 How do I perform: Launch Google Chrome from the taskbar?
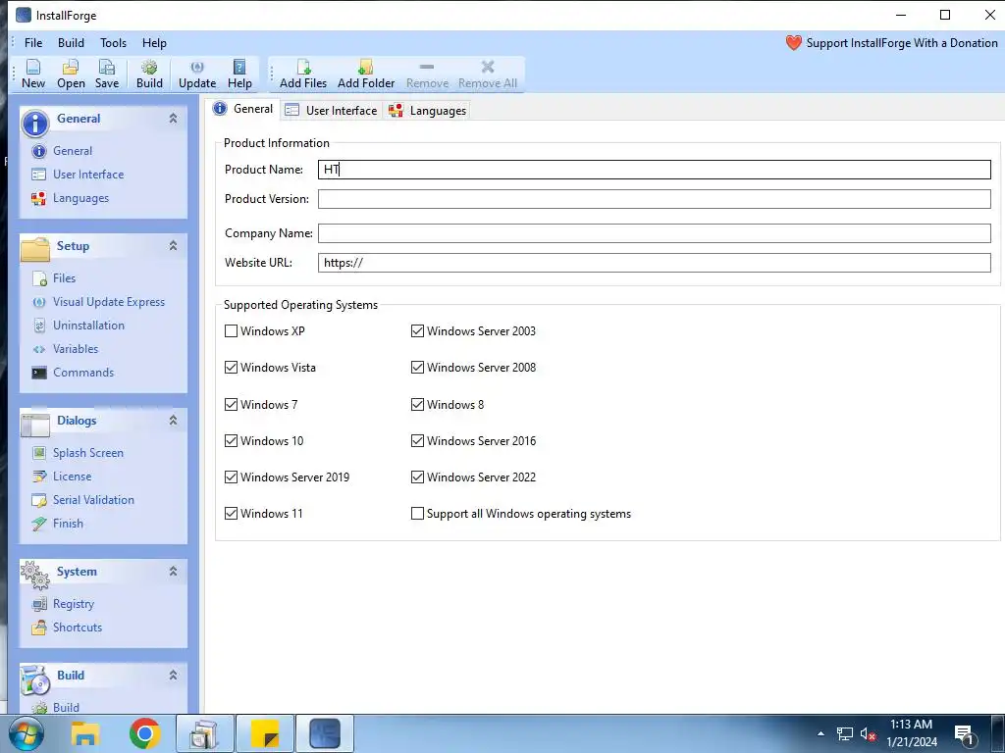tap(144, 733)
